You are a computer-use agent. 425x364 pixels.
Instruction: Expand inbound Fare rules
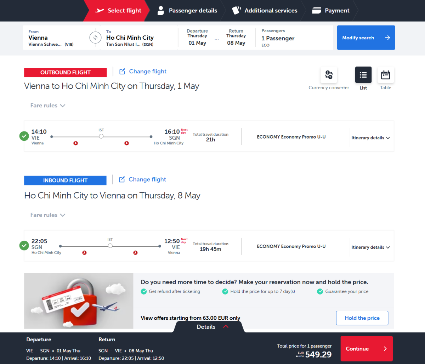point(48,215)
